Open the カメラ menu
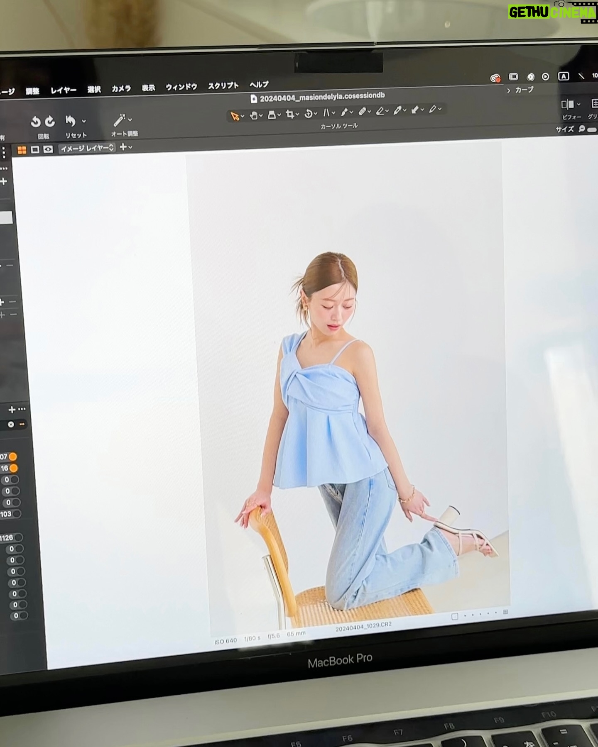Screen dimensions: 598x747 [x=121, y=88]
